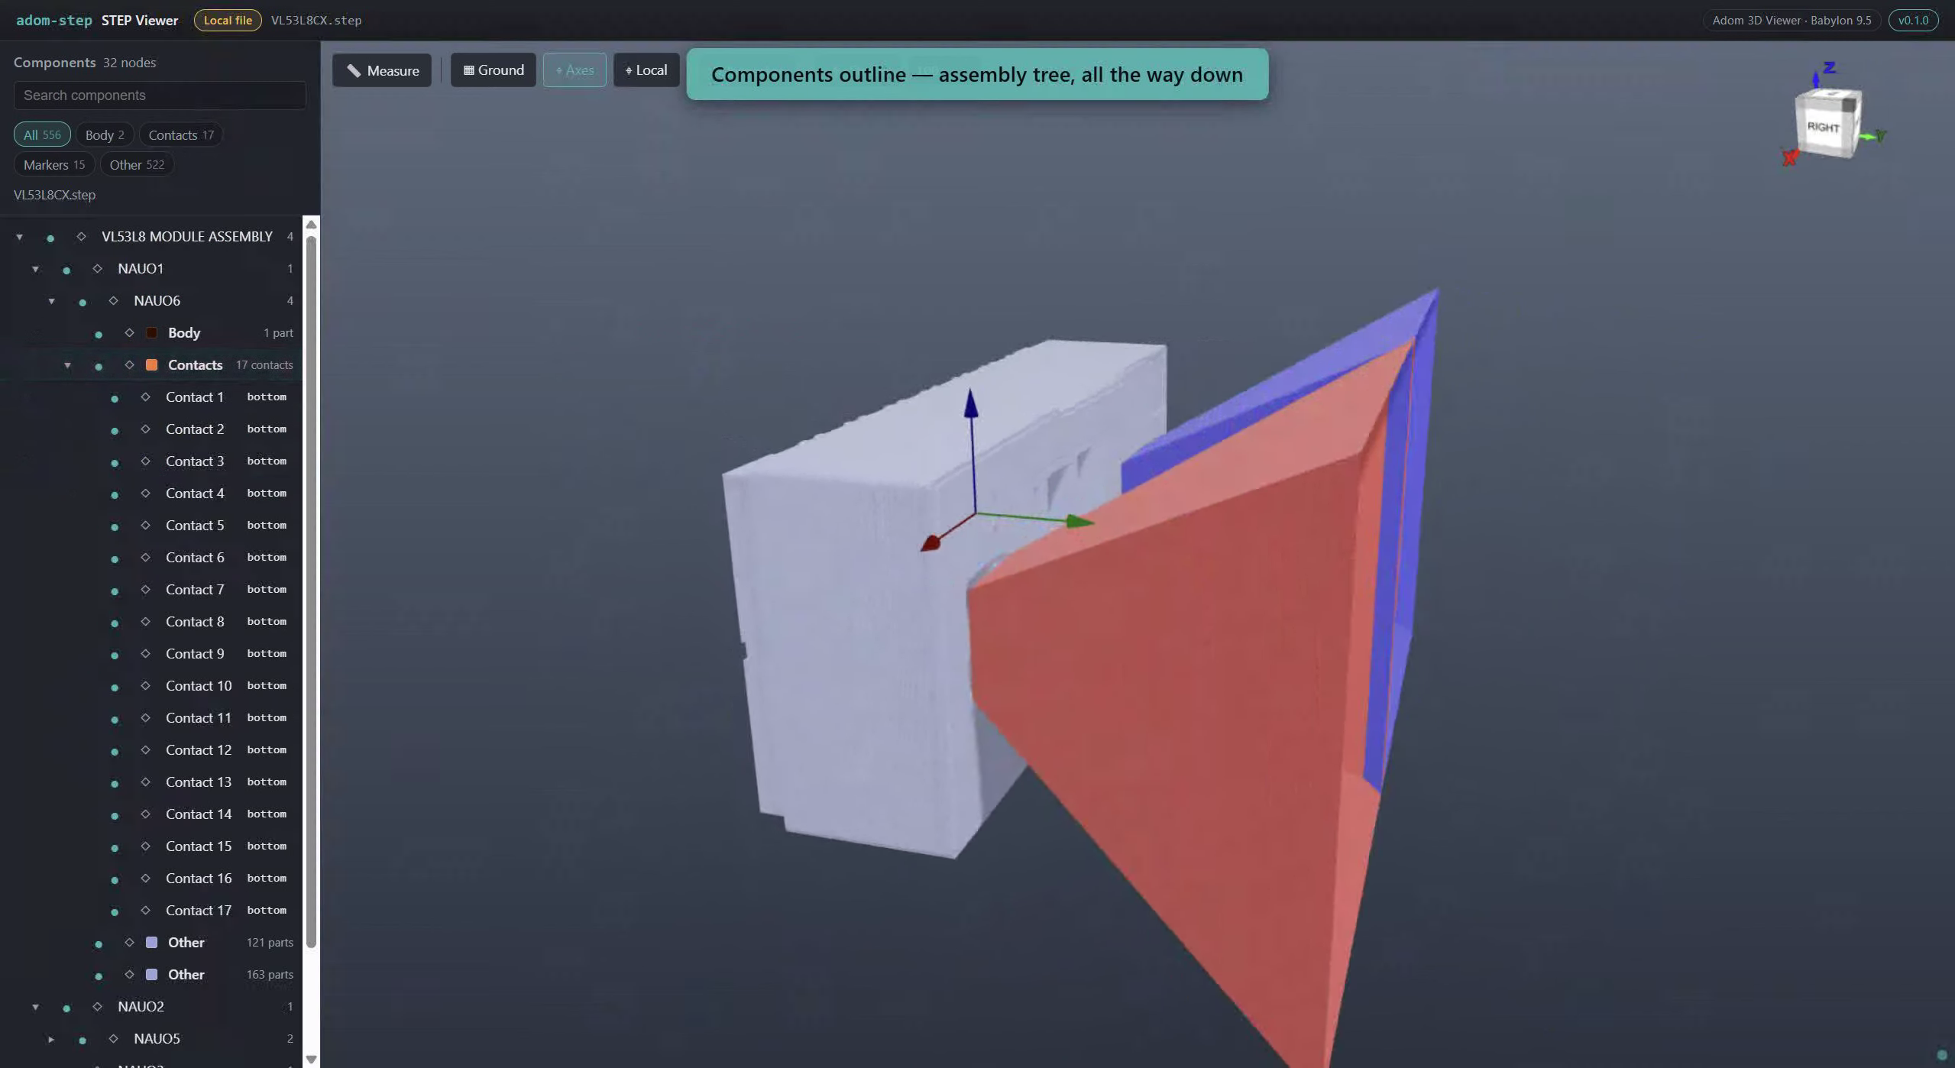
Task: Expand the NAUO5 node
Action: coord(51,1039)
